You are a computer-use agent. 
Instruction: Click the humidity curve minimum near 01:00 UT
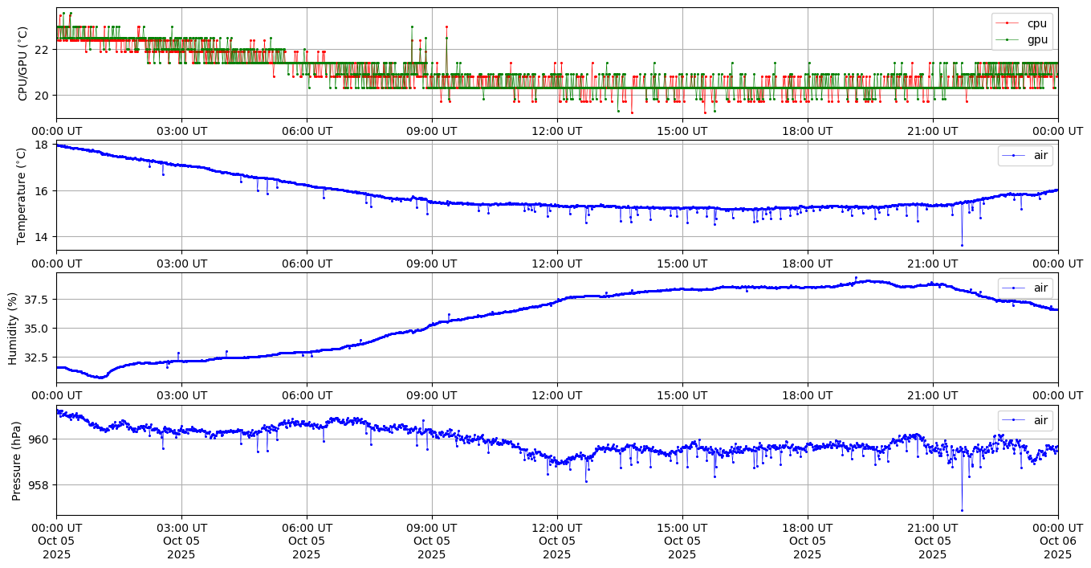tap(100, 377)
